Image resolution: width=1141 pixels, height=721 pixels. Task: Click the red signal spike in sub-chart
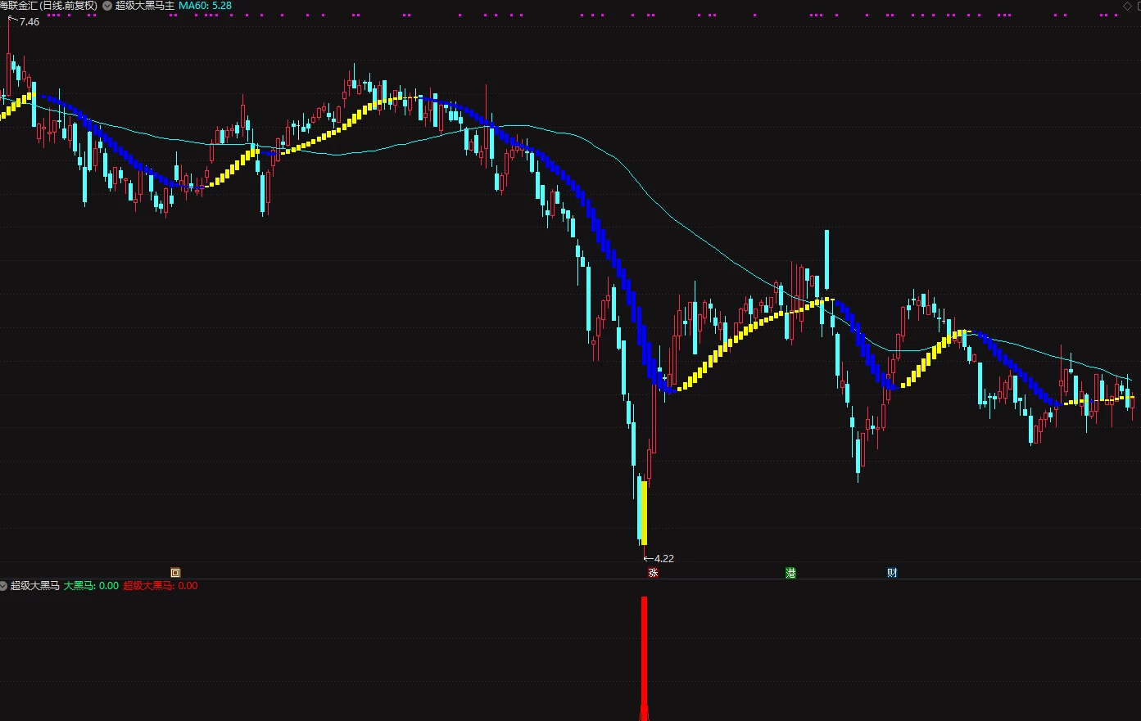[x=644, y=659]
